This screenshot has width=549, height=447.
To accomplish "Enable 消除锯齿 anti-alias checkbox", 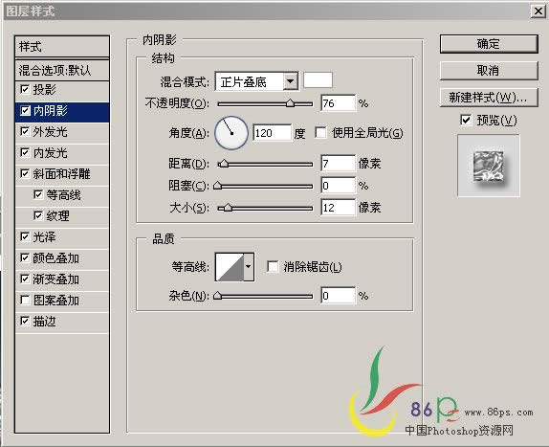I will click(x=272, y=267).
